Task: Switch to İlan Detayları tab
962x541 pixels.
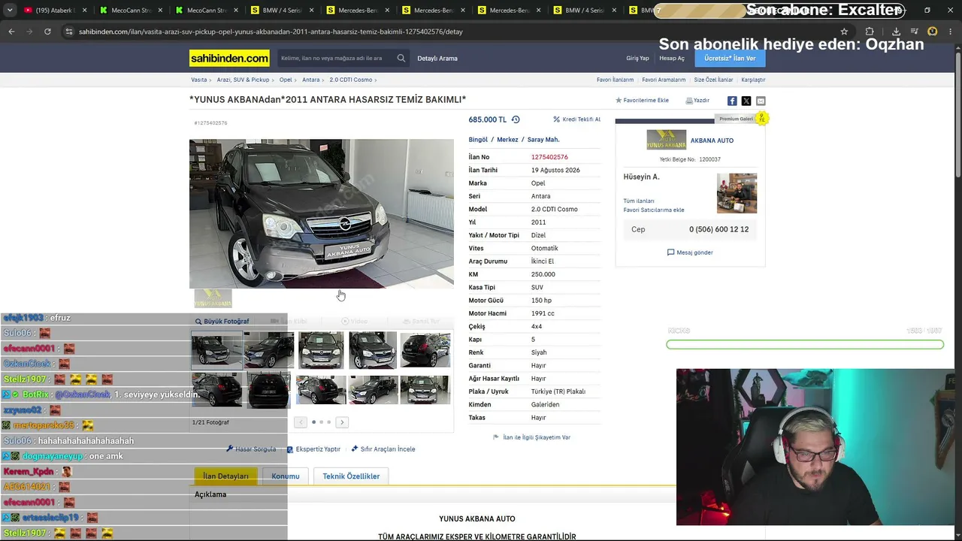Action: pyautogui.click(x=225, y=476)
